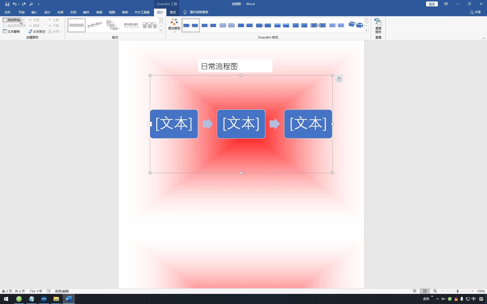This screenshot has width=487, height=304.
Task: Click the 添加形状 button
Action: coord(12,20)
